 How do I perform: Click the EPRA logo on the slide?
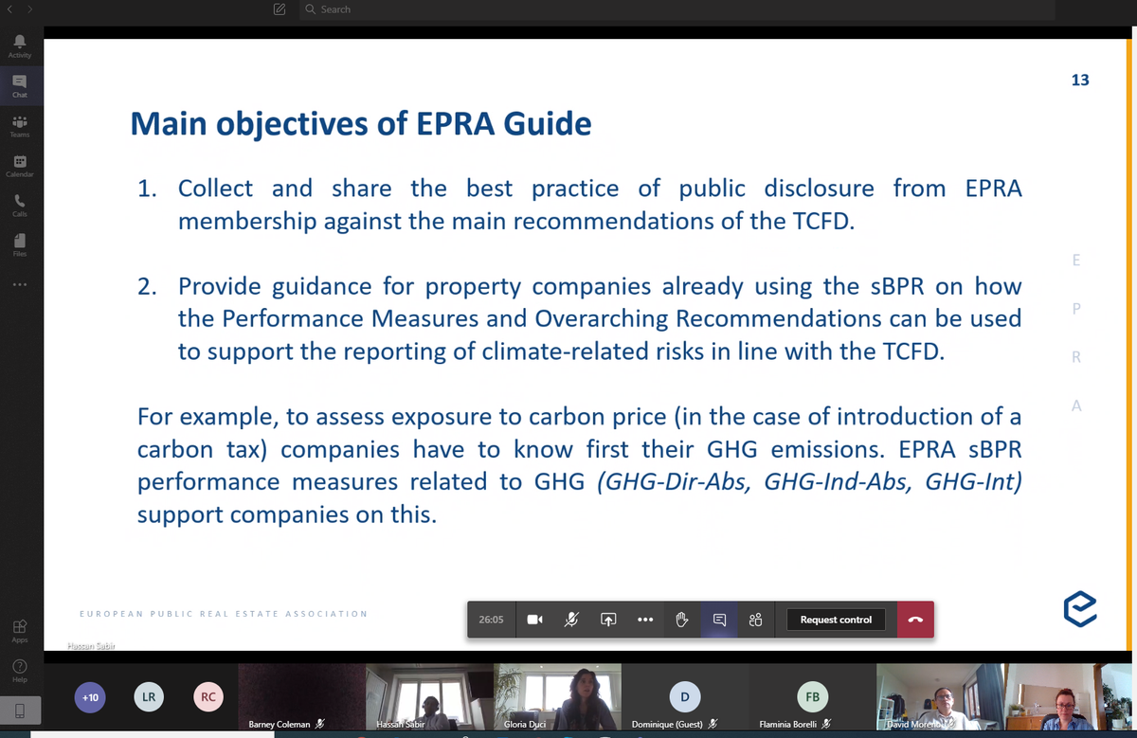[x=1079, y=610]
